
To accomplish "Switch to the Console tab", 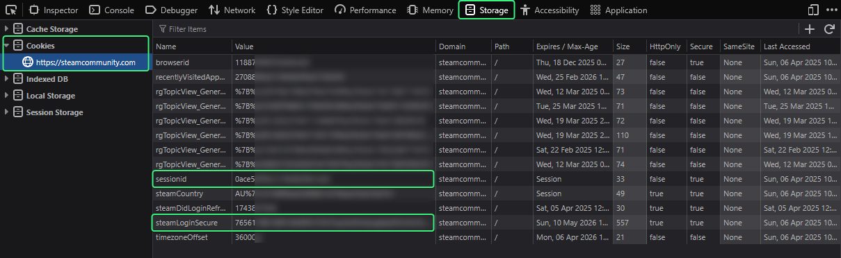I will tap(111, 10).
